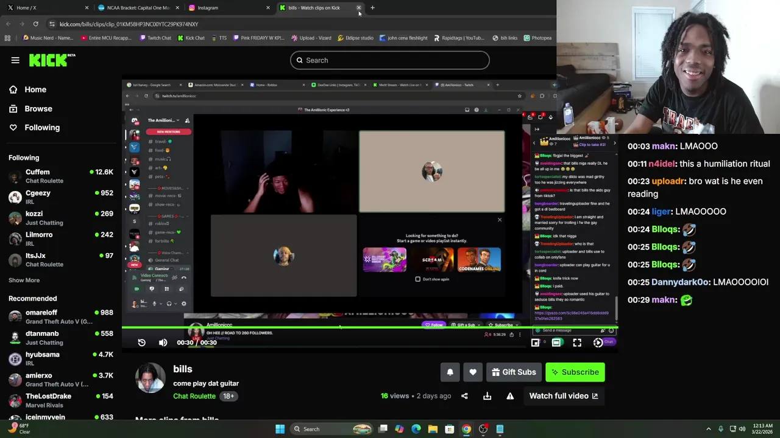Open bills' profile avatar
The image size is (780, 438).
pos(151,378)
